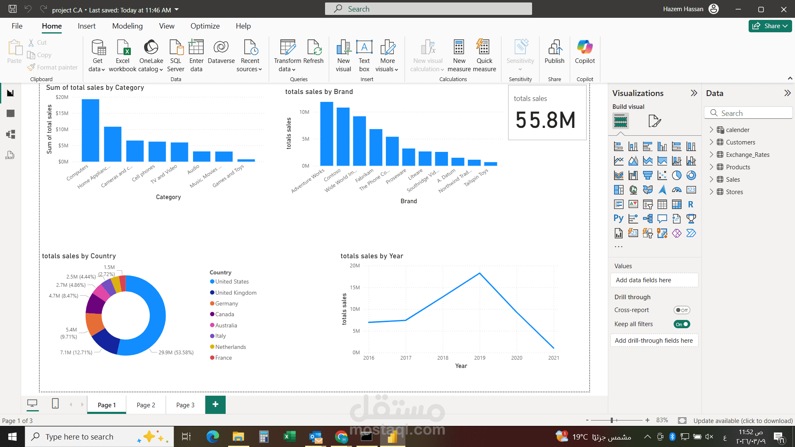Image resolution: width=795 pixels, height=447 pixels.
Task: Click the Share button
Action: (770, 26)
